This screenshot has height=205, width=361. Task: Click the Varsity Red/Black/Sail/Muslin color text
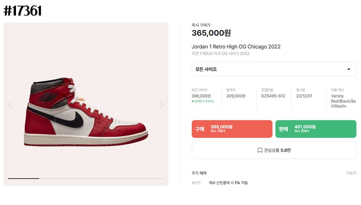[343, 101]
